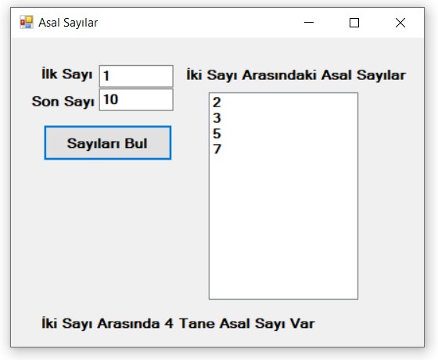Select prime number 3 in the list

283,118
